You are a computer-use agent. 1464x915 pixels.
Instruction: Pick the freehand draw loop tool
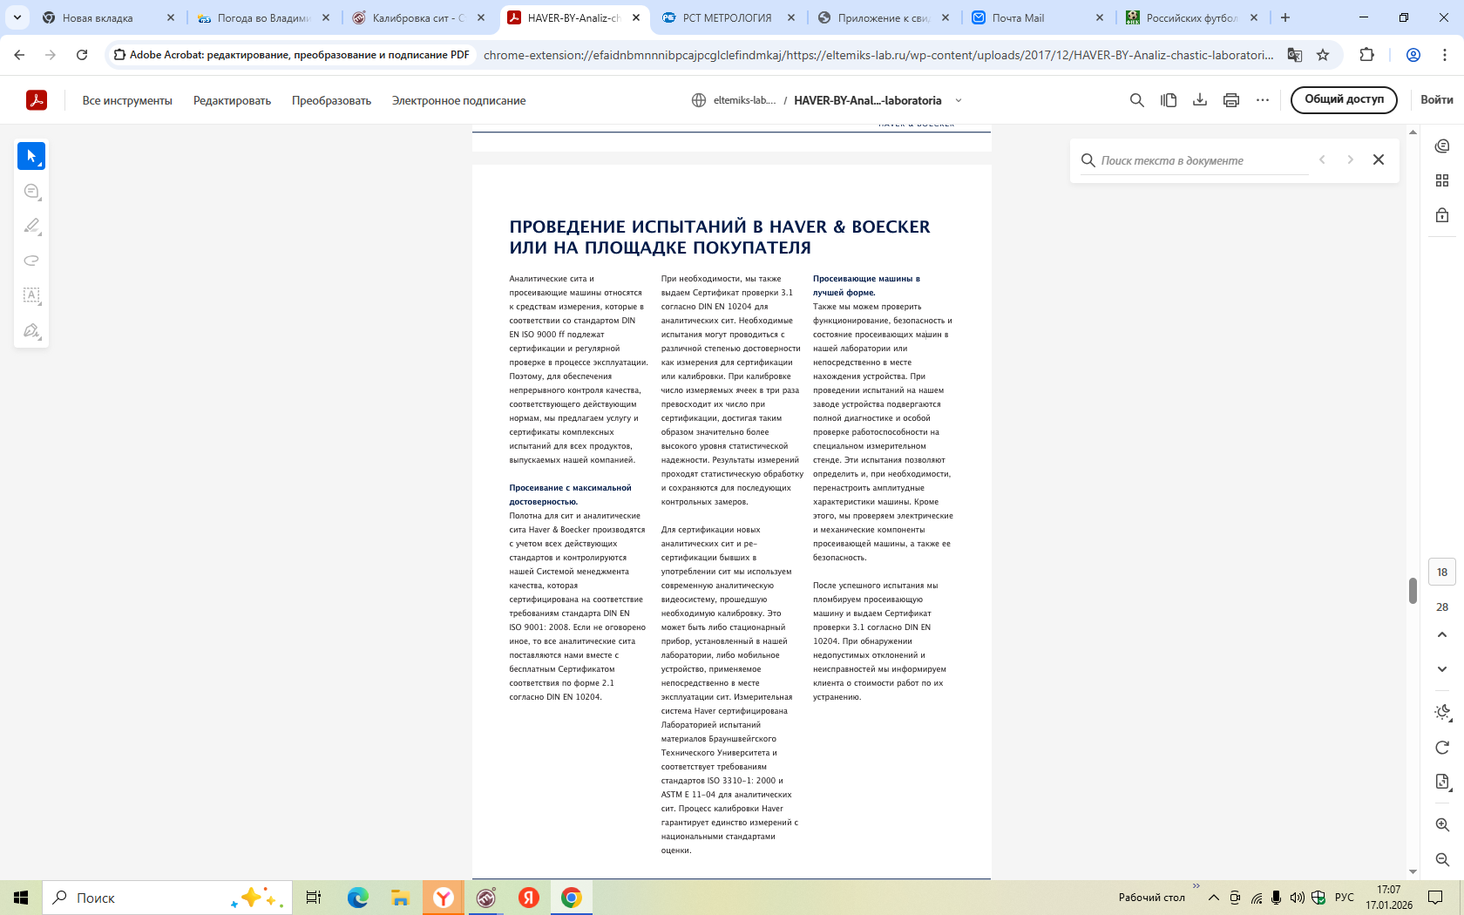click(31, 261)
